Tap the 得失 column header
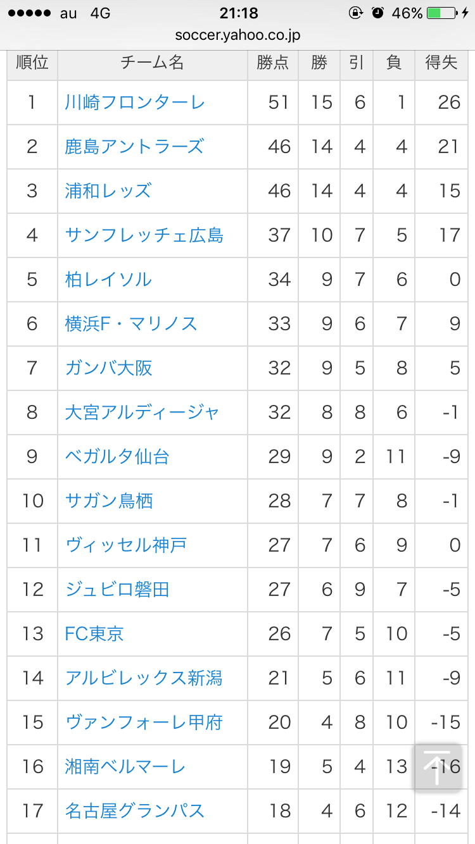Viewport: 475px width, 844px height. (x=441, y=63)
